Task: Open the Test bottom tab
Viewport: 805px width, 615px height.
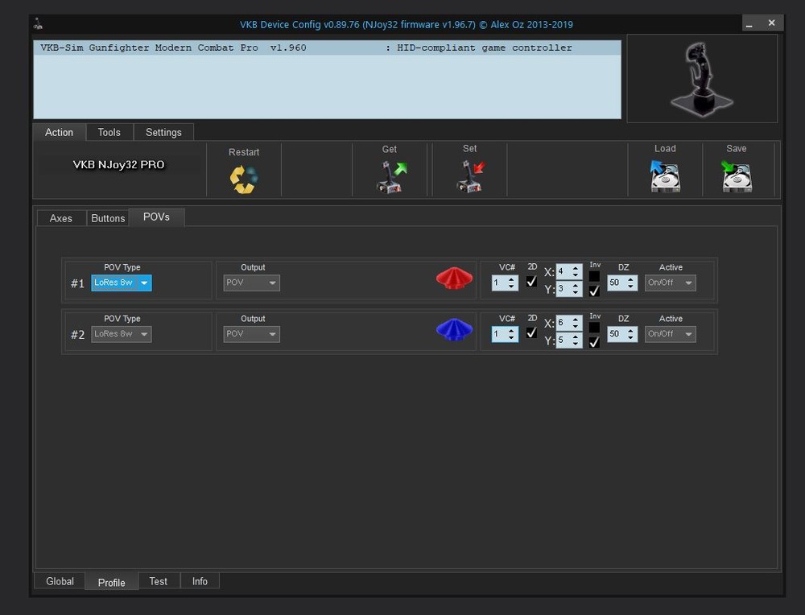Action: coord(158,581)
